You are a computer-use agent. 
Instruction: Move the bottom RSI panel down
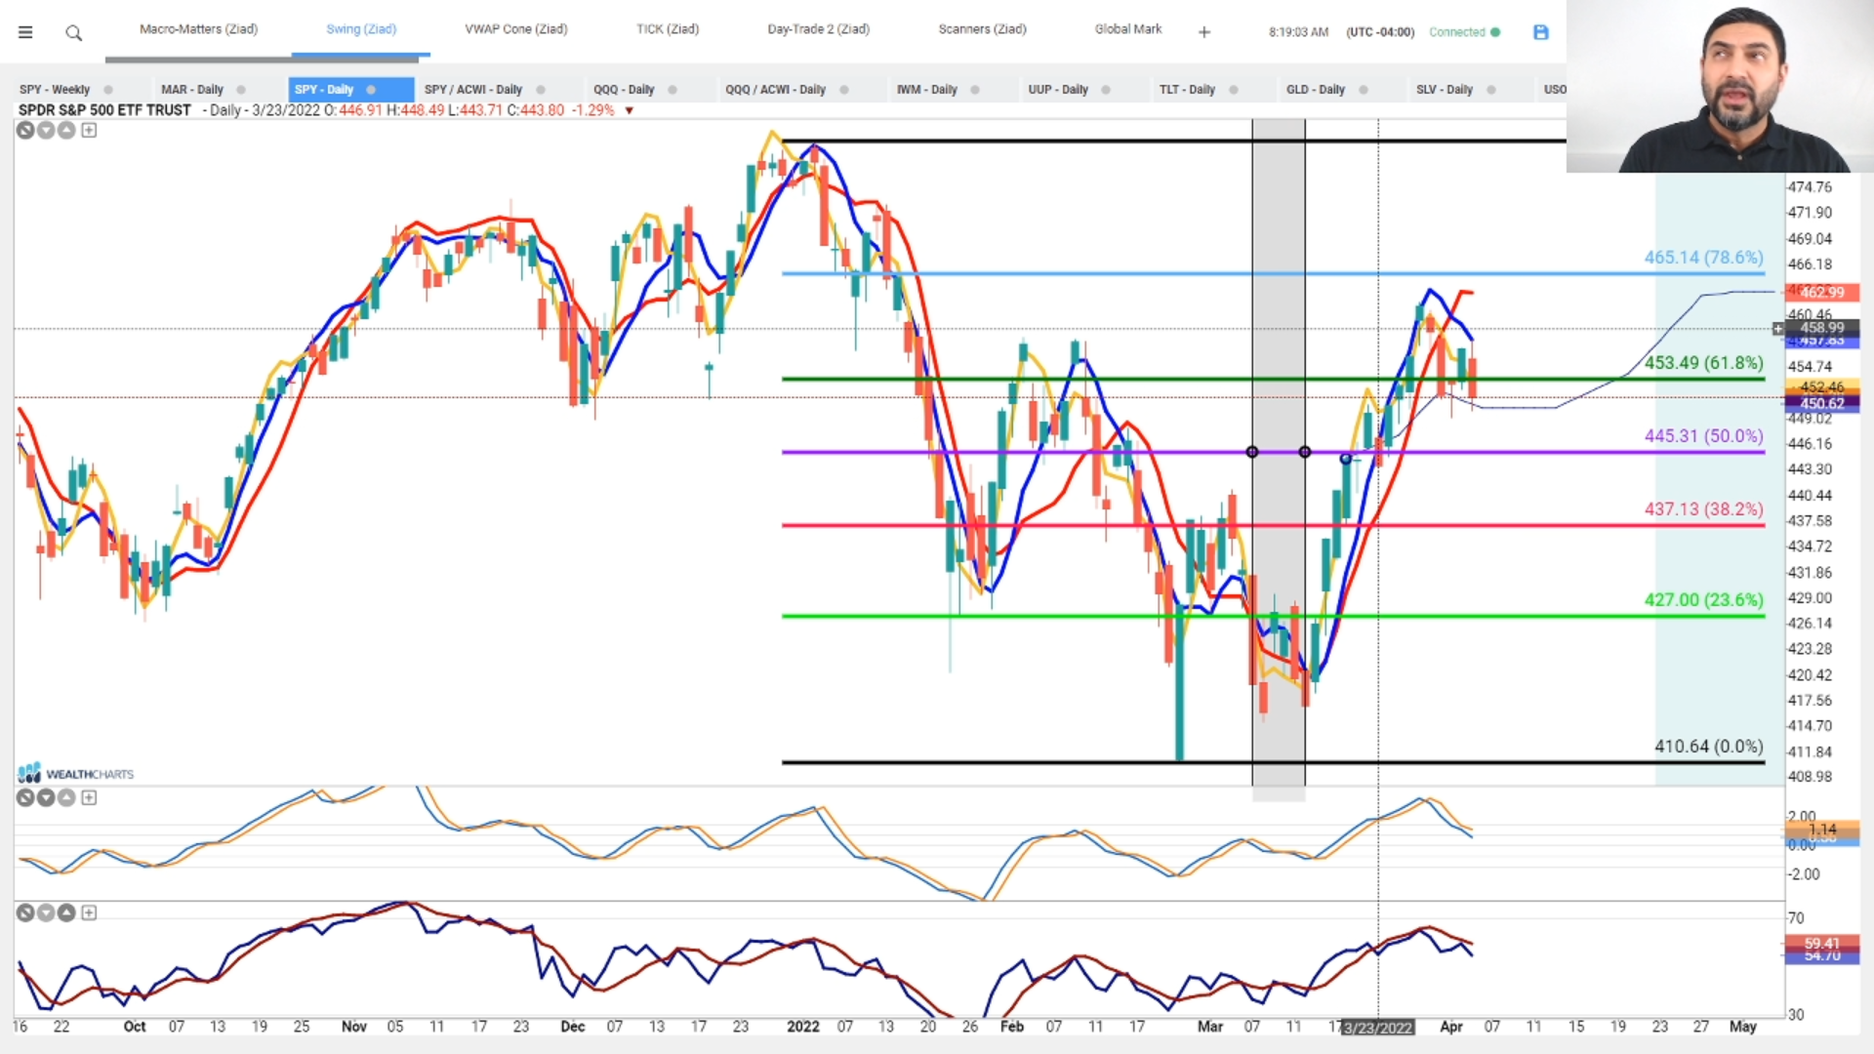[x=46, y=912]
